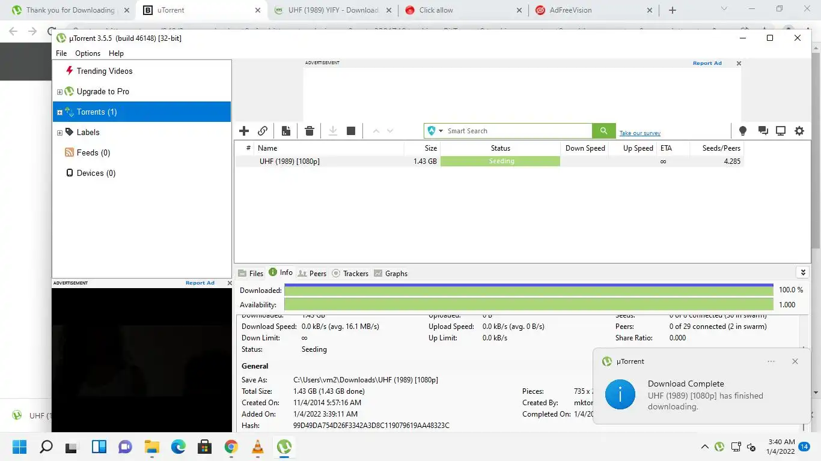Remove torrent with the trash icon
Screen dimensions: 821x461
(310, 131)
